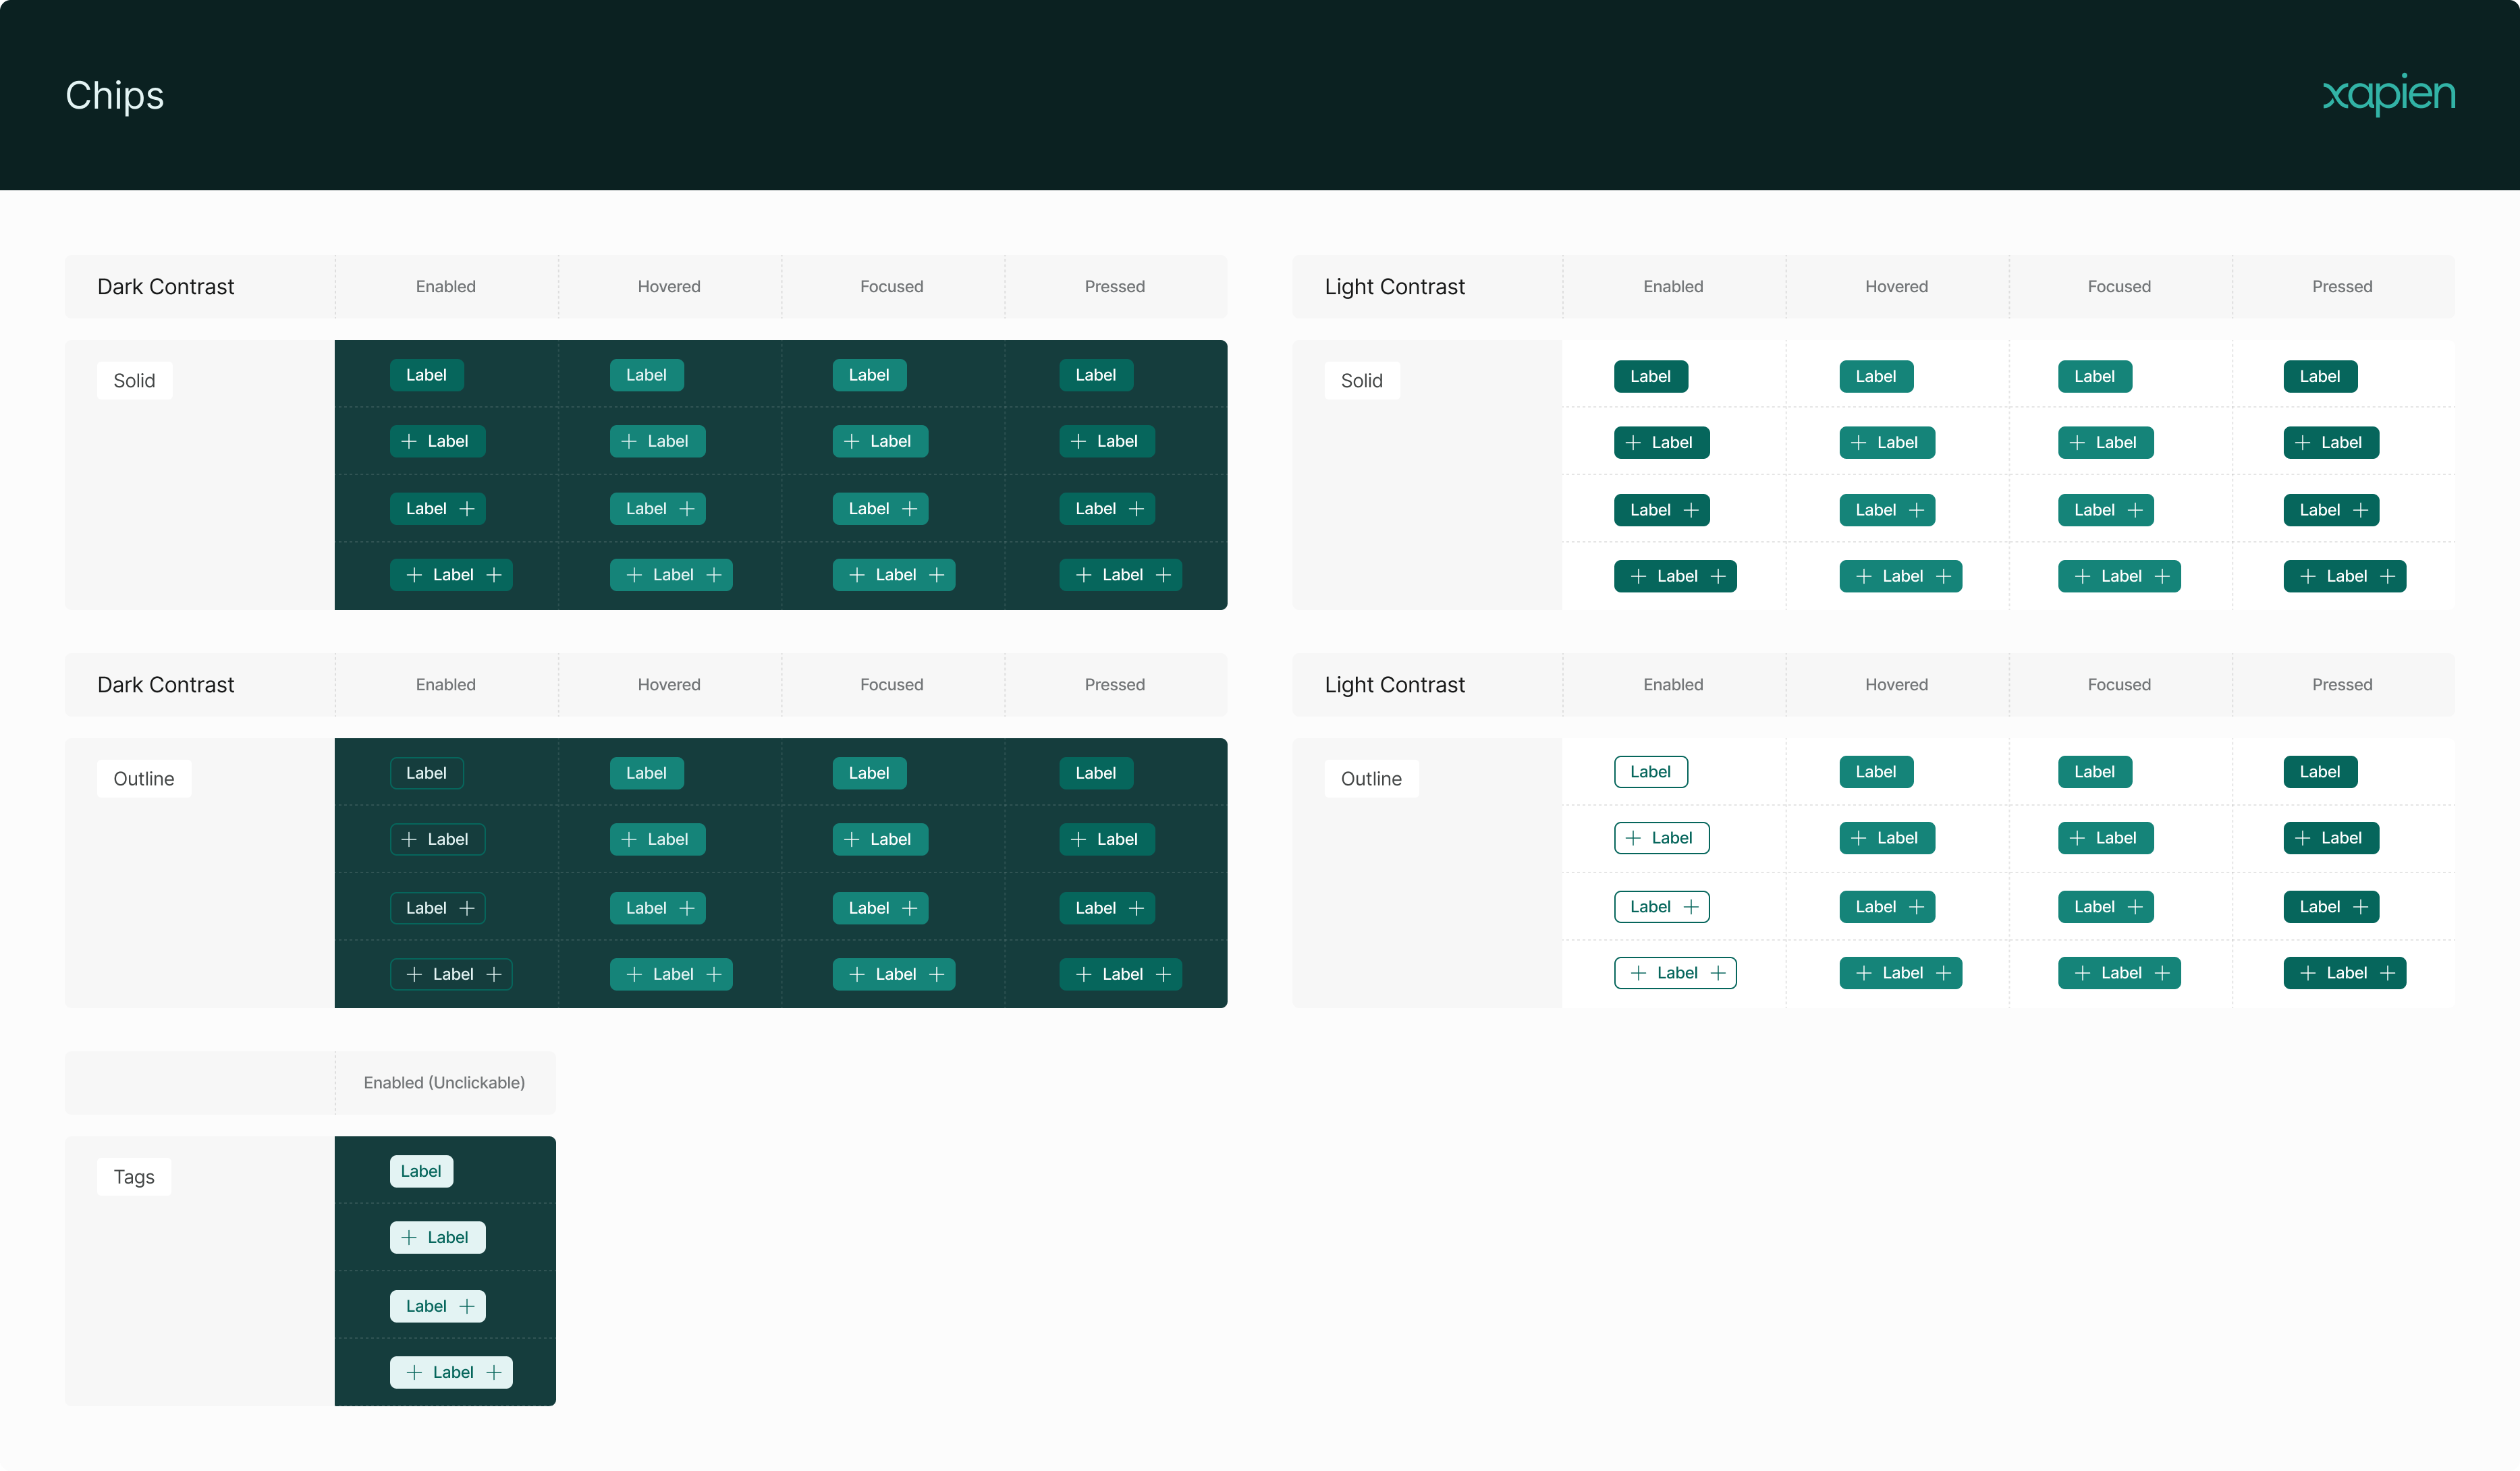Click the Chips page title
The width and height of the screenshot is (2520, 1471).
[114, 96]
